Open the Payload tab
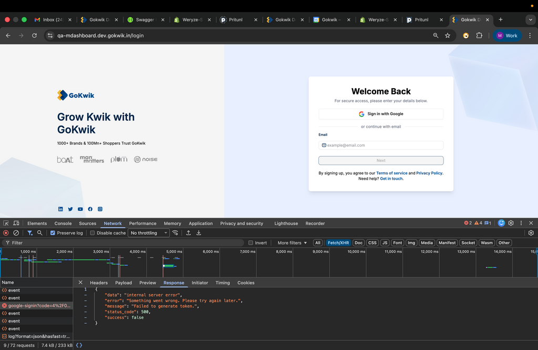The image size is (538, 350). click(123, 283)
